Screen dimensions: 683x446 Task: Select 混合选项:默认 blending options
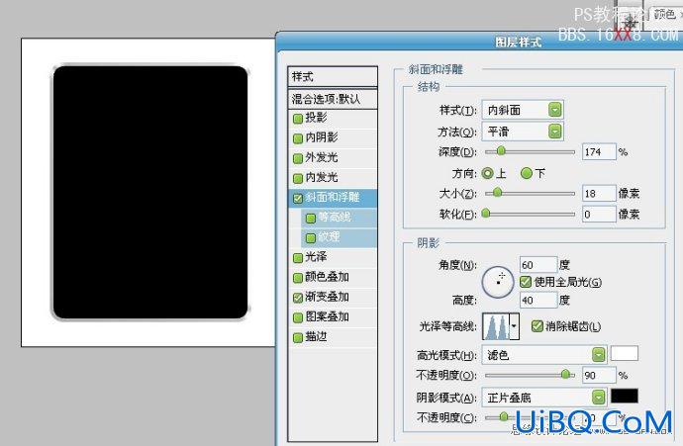(x=333, y=99)
